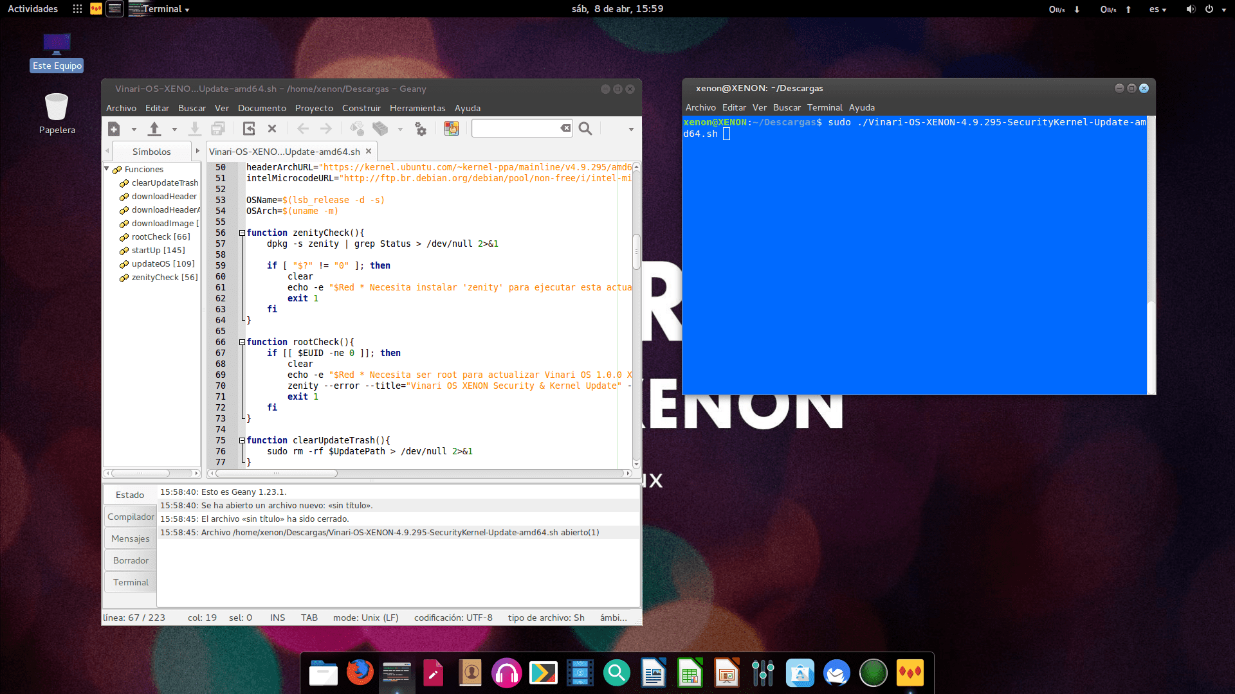
Task: Select the Terminal tab in Geany bottom panel
Action: [x=131, y=582]
